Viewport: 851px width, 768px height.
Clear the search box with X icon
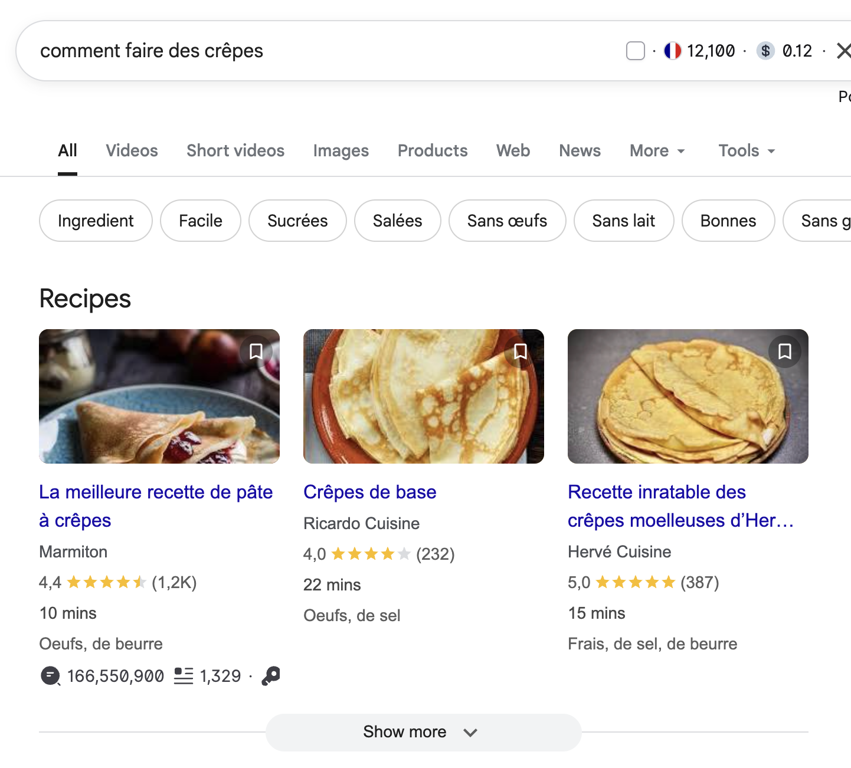coord(843,51)
